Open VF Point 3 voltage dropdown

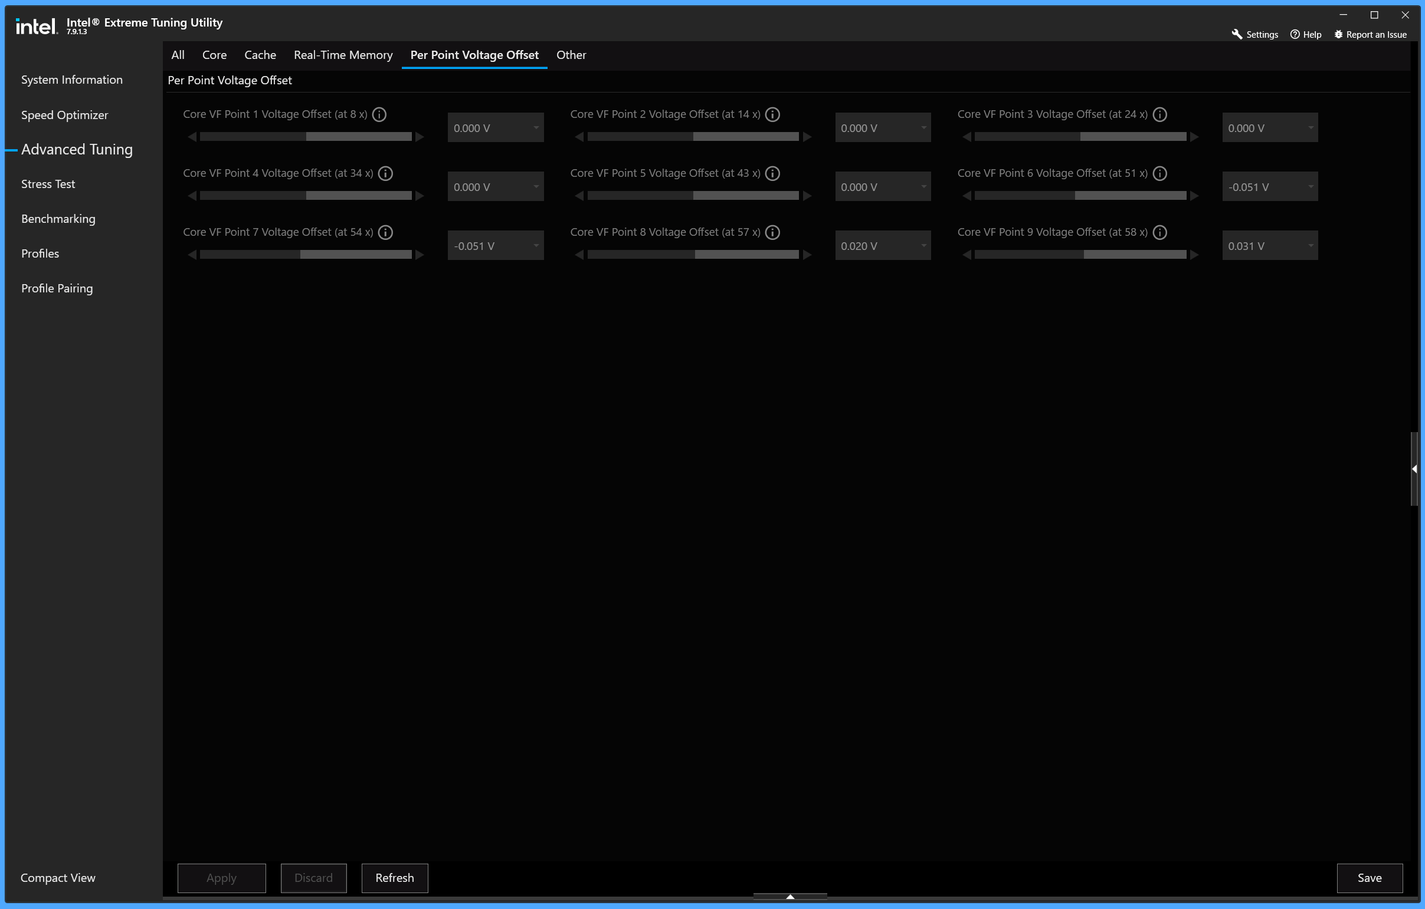tap(1270, 128)
